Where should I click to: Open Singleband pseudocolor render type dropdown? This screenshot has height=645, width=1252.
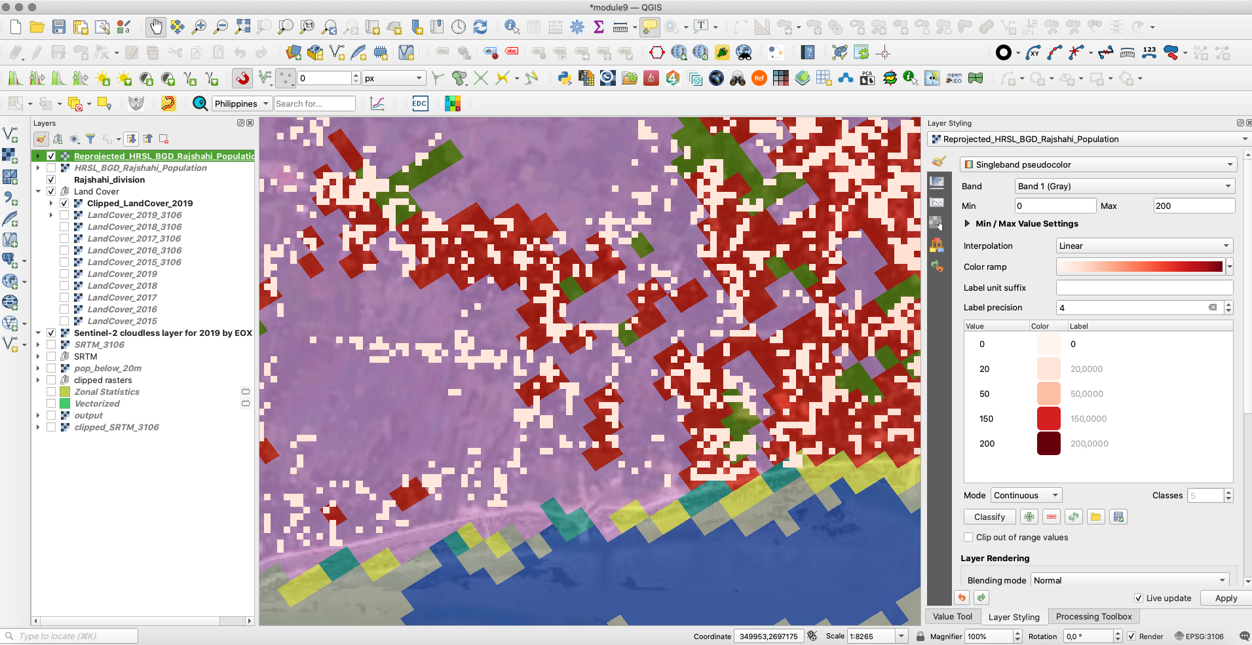[1097, 164]
